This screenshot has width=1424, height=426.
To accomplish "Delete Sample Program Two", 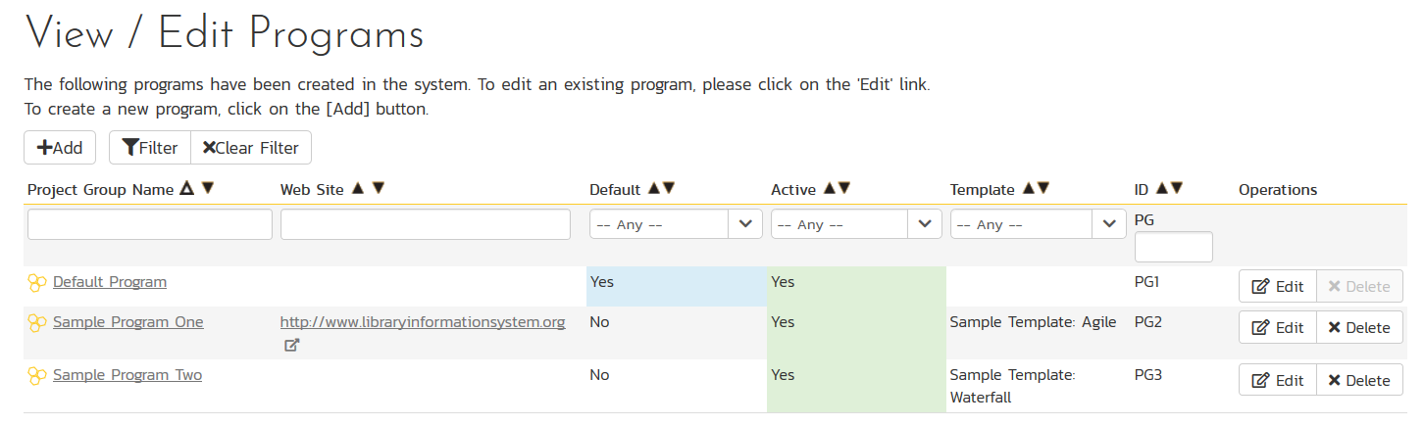I will coord(1359,381).
